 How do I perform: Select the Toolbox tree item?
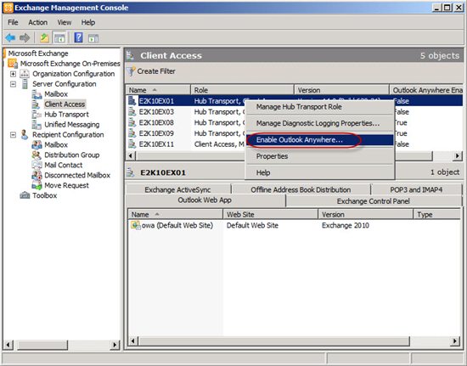coord(45,195)
